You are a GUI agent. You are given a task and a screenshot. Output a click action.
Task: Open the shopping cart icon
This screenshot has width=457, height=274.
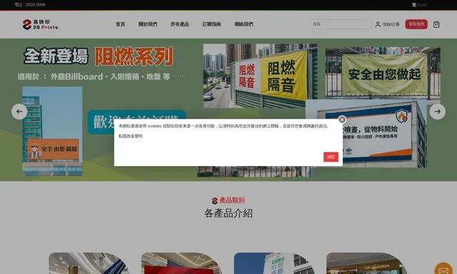[436, 24]
